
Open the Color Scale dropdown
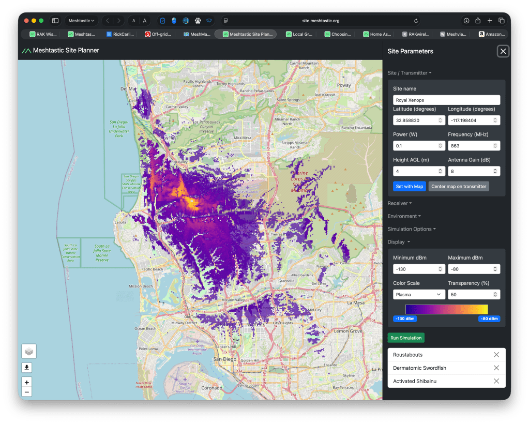(418, 295)
